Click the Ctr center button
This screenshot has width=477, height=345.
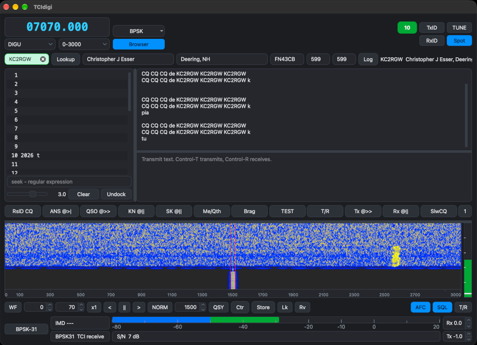pos(240,307)
